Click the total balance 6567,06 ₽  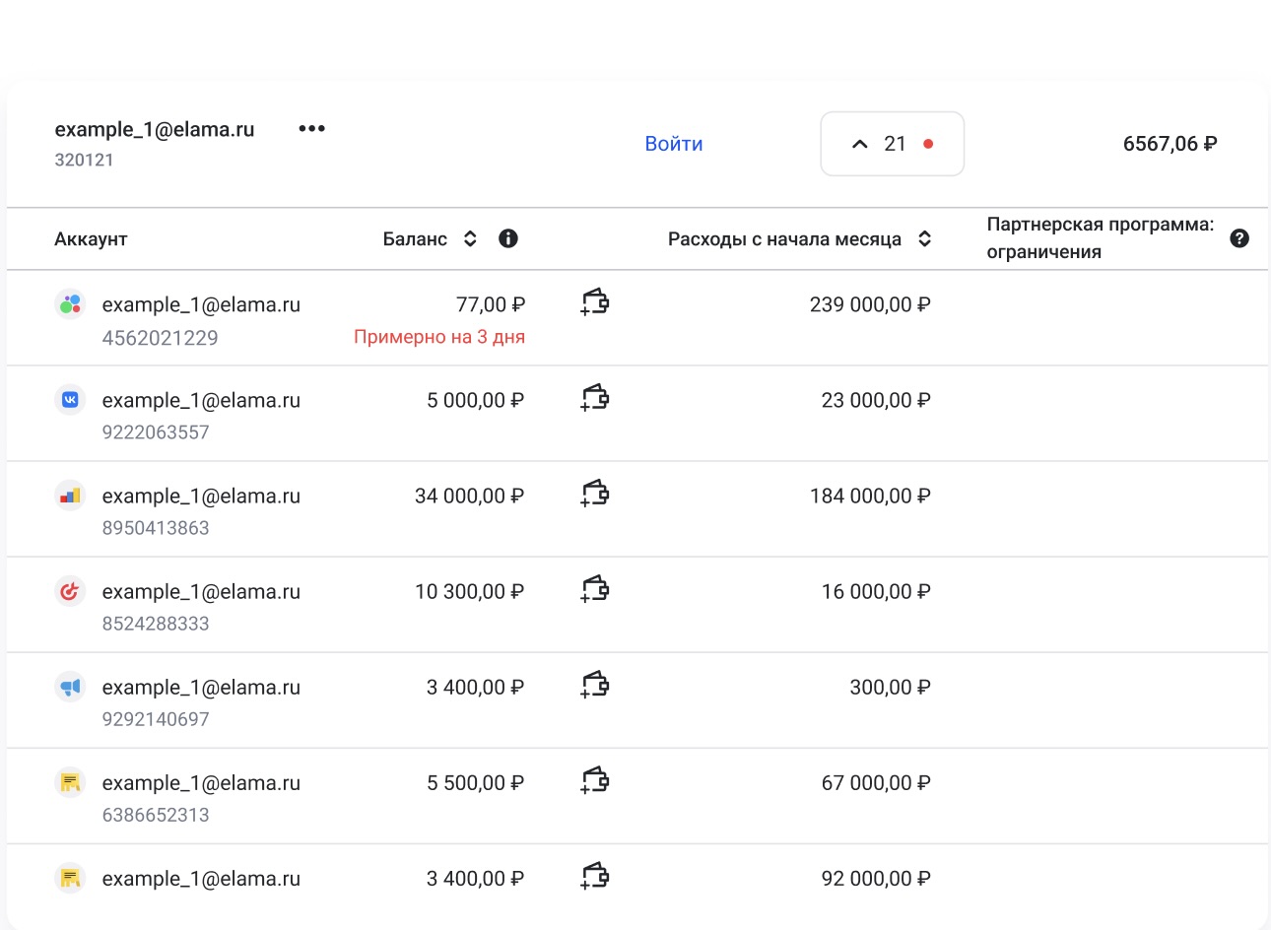1171,144
